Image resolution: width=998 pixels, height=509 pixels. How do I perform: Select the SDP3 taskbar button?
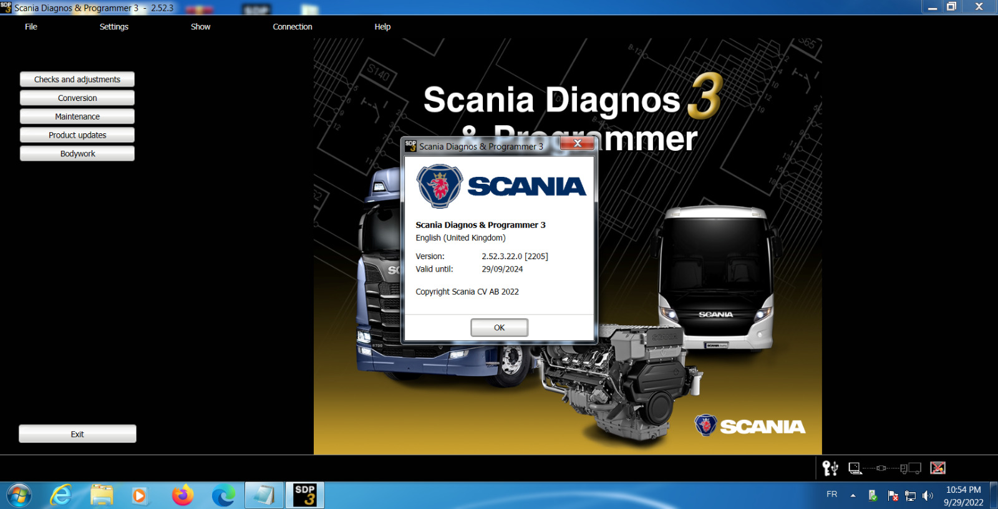click(305, 495)
